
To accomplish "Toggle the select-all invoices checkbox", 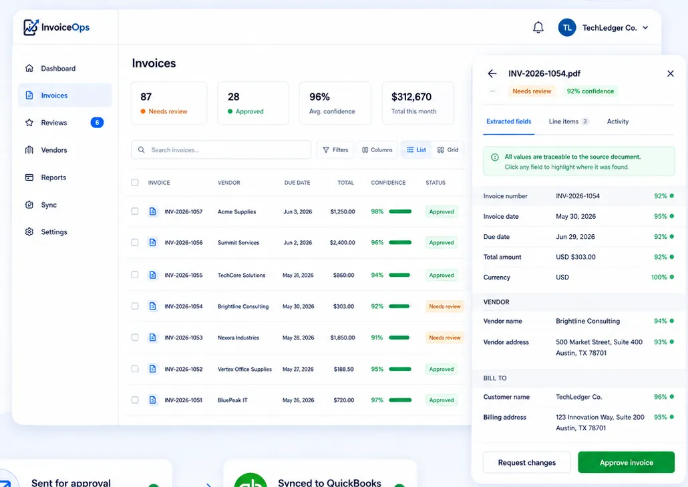I will tap(135, 182).
